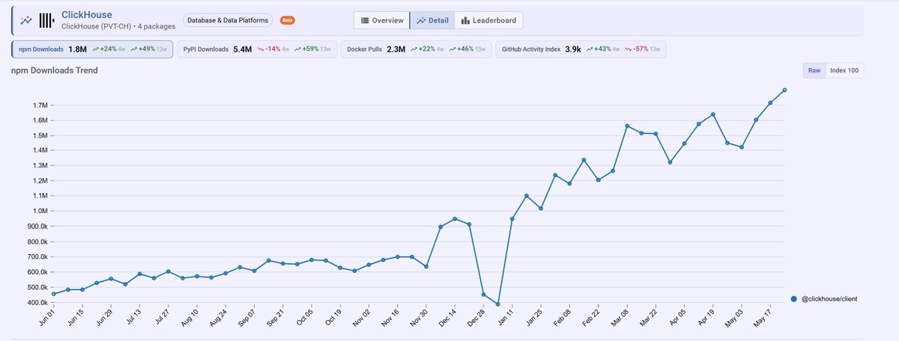Click the list icon in Overview tab
This screenshot has width=899, height=341.
tap(365, 20)
